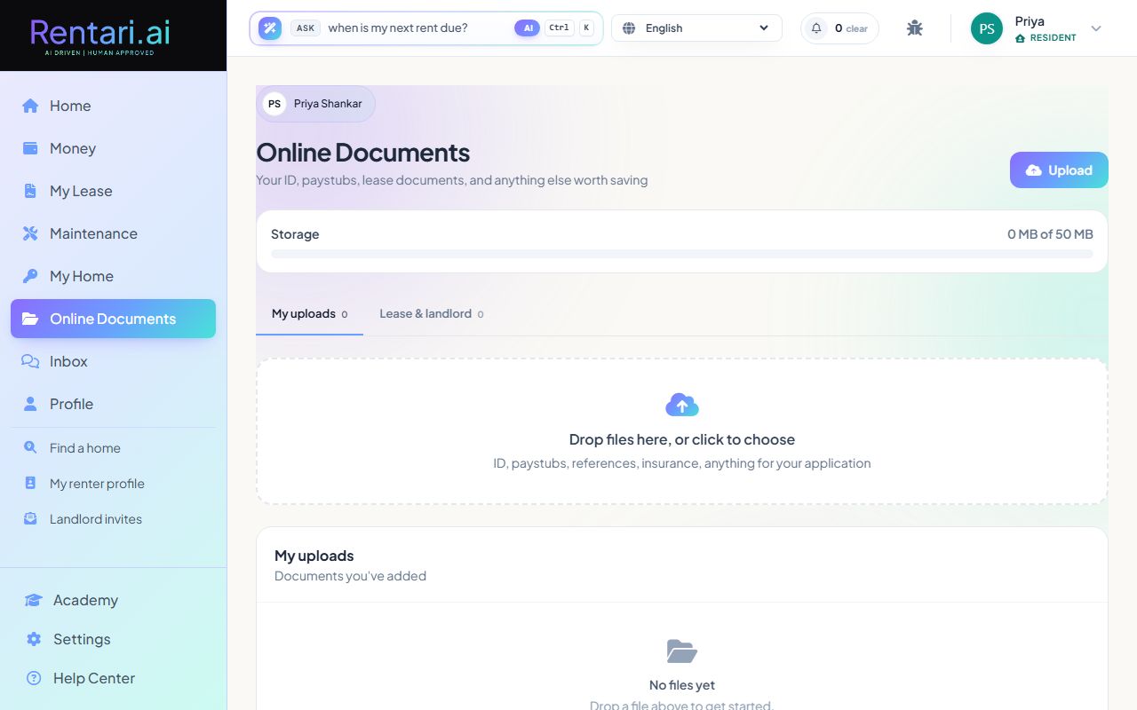This screenshot has width=1137, height=710.
Task: Click the cloud upload icon in drop zone
Action: [x=682, y=406]
